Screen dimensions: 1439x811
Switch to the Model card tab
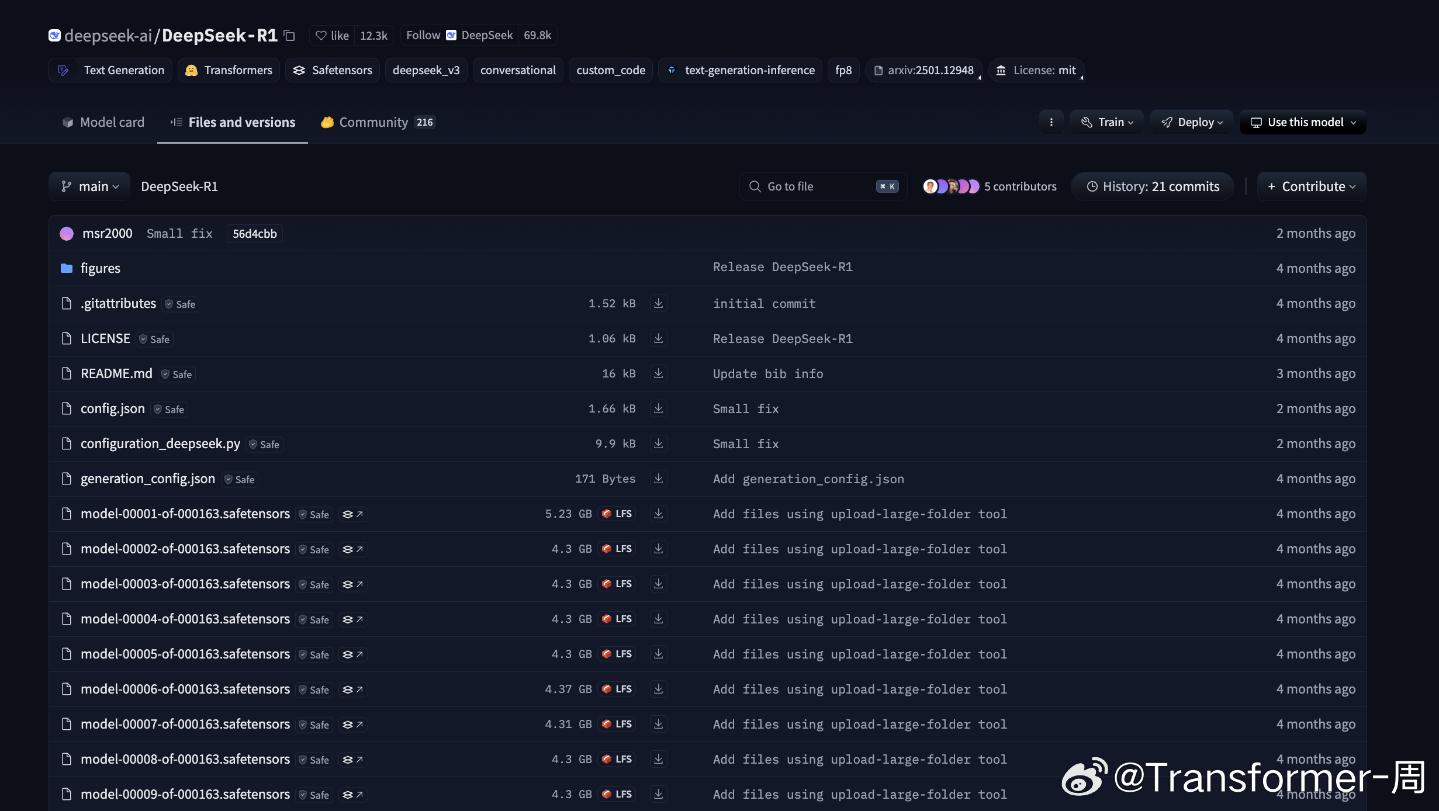[103, 122]
